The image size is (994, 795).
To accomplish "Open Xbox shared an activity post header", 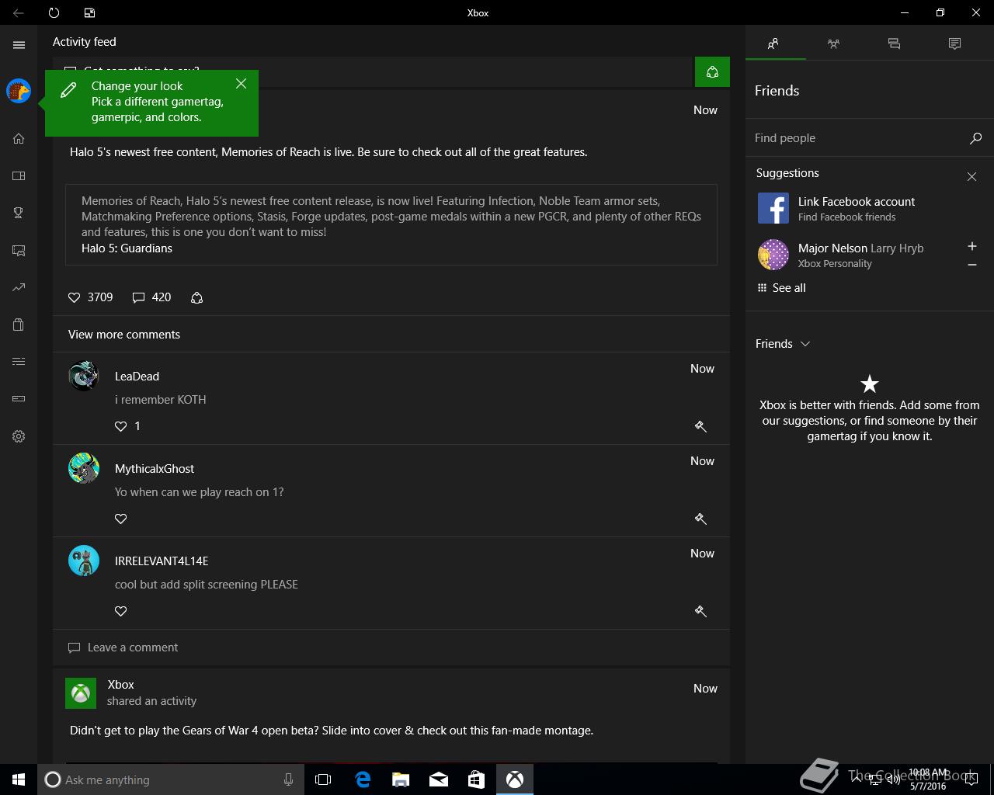I will [151, 693].
